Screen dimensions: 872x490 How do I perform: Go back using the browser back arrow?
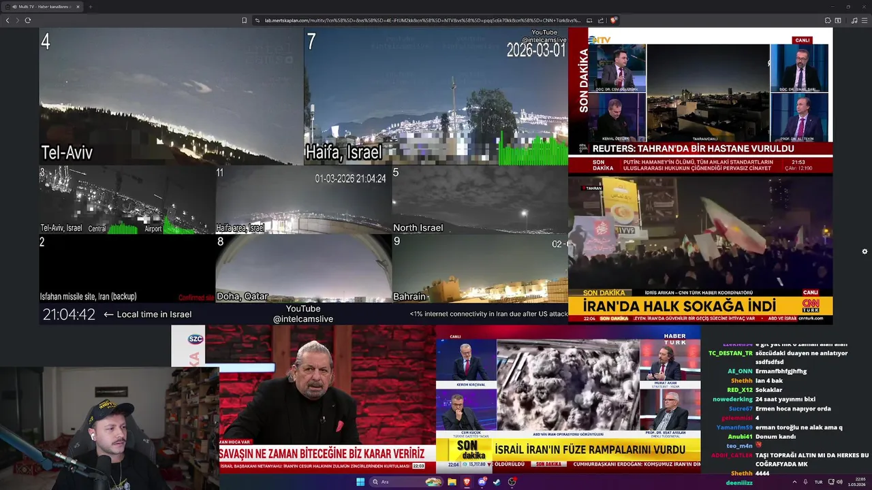point(7,20)
